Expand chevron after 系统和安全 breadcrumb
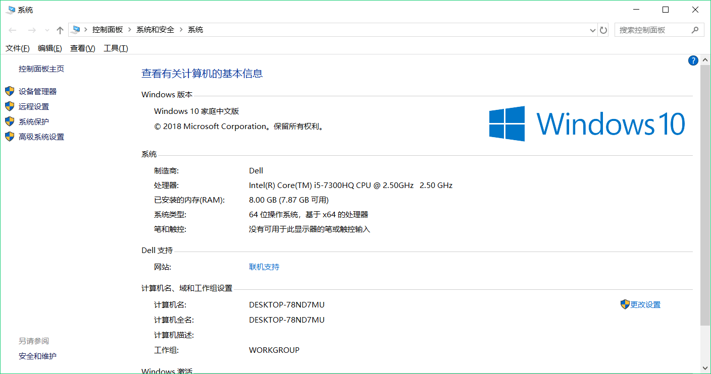The height and width of the screenshot is (374, 711). [x=181, y=30]
